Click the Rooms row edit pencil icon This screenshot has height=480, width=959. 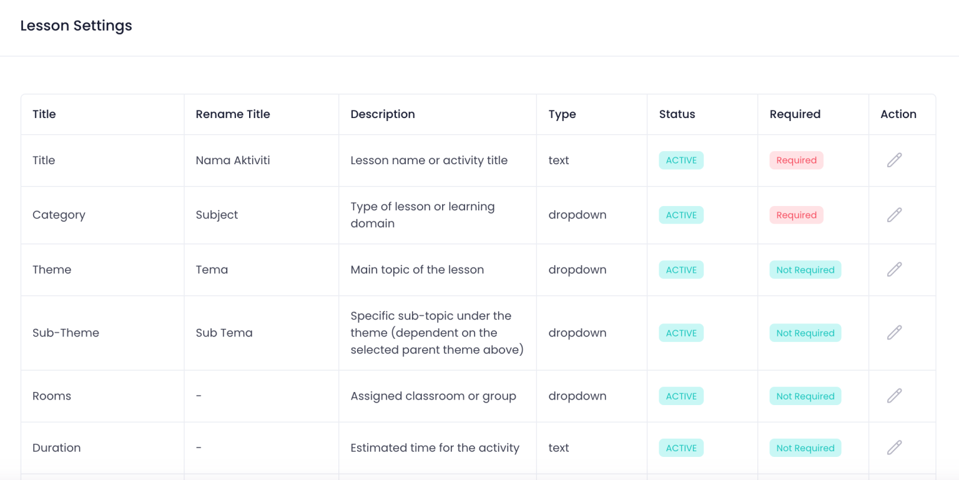pos(895,396)
